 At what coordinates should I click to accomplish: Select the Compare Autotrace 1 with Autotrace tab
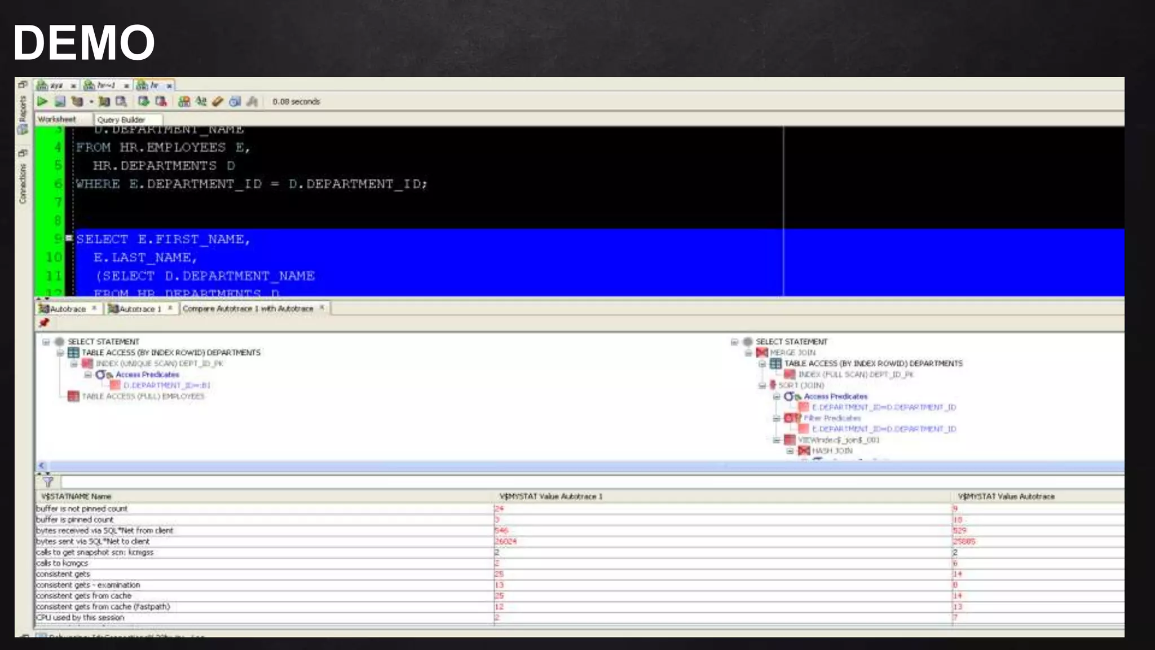coord(248,309)
